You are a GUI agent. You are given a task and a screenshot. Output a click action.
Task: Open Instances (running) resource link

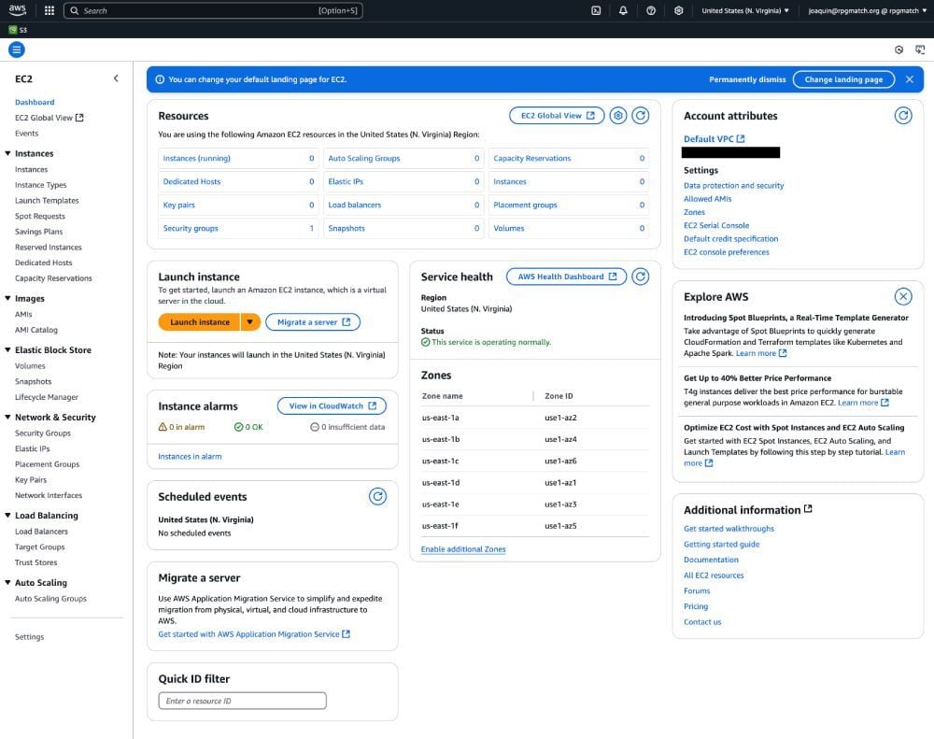pos(196,159)
